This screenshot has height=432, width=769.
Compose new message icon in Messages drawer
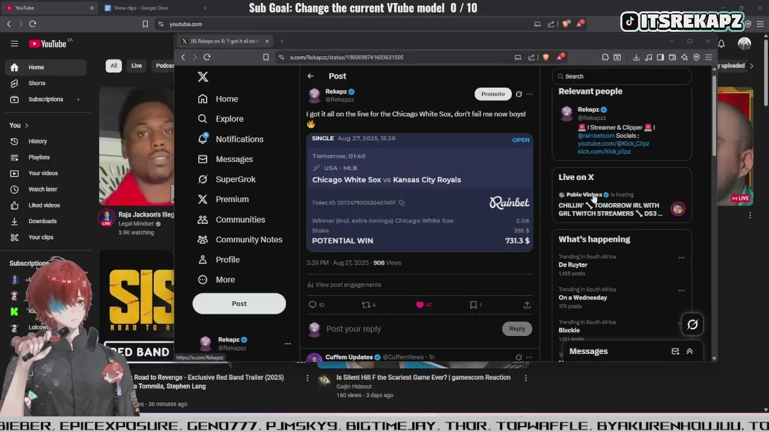675,352
